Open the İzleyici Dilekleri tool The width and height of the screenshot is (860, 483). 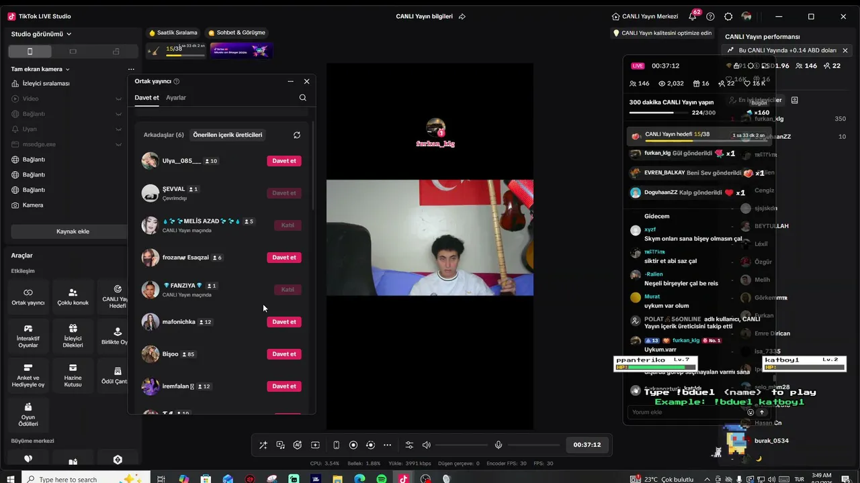(x=73, y=336)
